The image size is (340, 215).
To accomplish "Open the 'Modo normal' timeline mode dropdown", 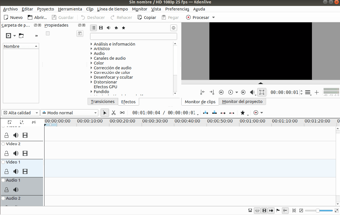I will (x=69, y=113).
